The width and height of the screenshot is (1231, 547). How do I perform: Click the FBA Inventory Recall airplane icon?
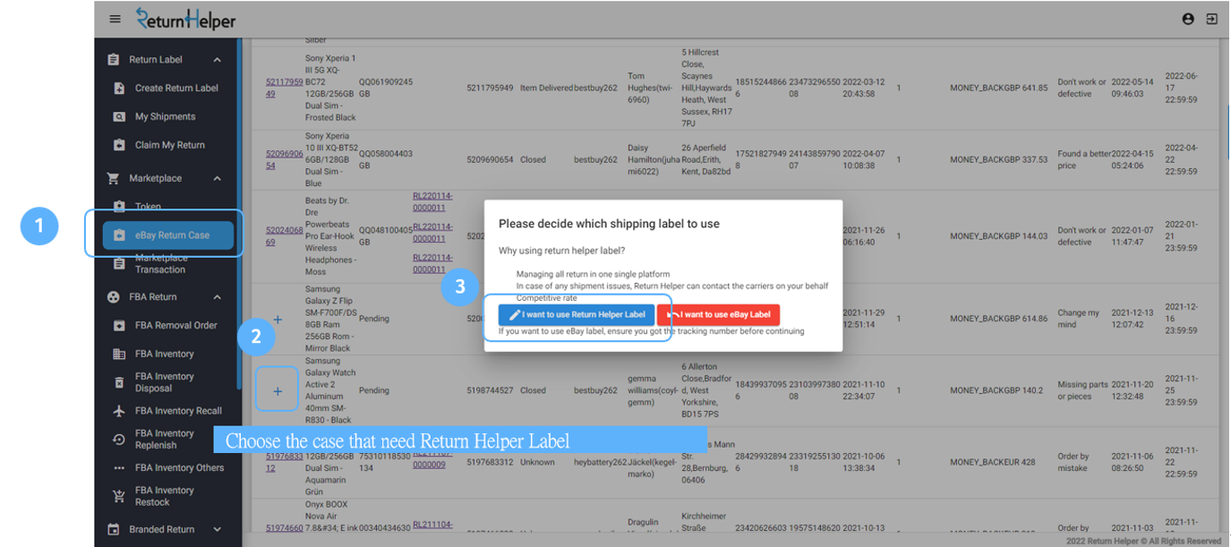[119, 411]
